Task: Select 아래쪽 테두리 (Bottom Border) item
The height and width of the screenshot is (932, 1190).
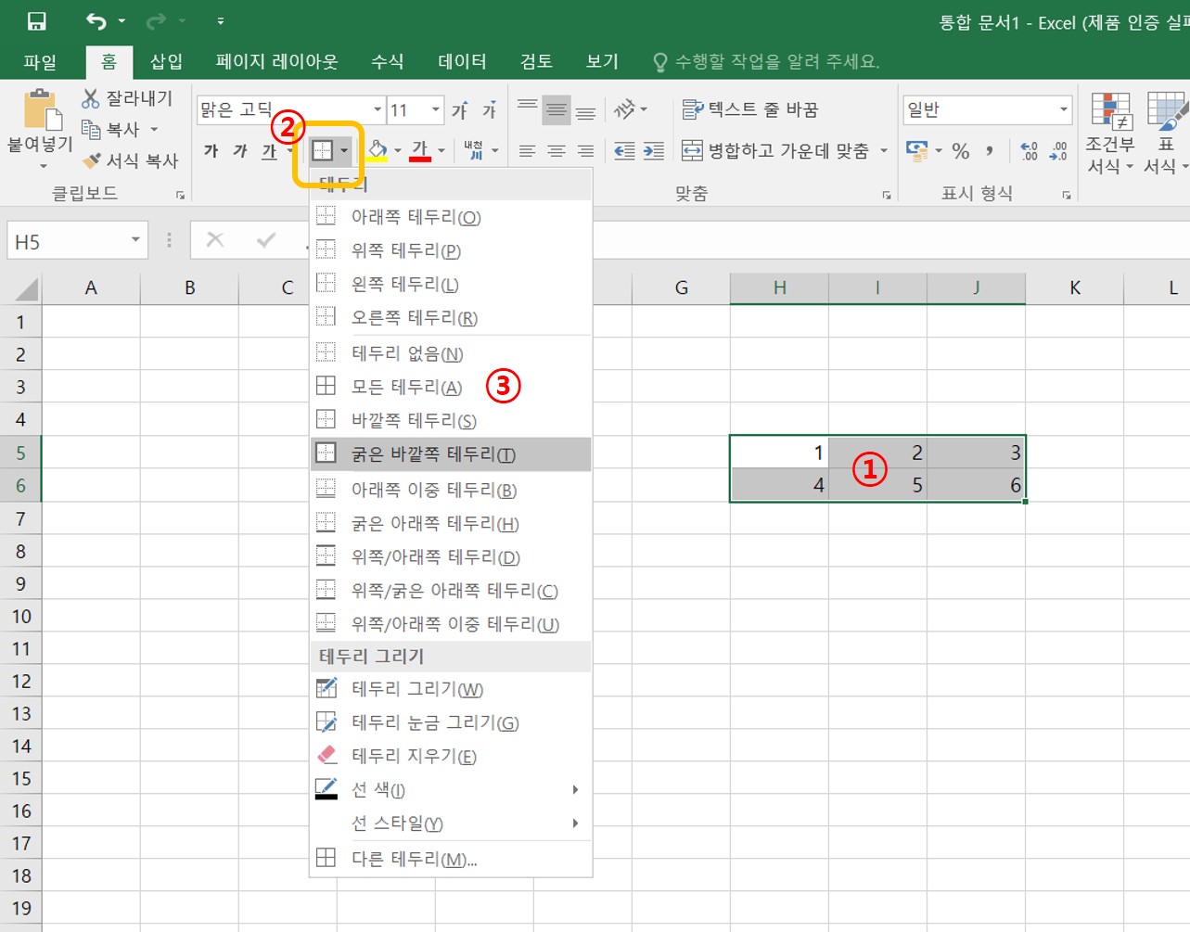Action: click(451, 217)
